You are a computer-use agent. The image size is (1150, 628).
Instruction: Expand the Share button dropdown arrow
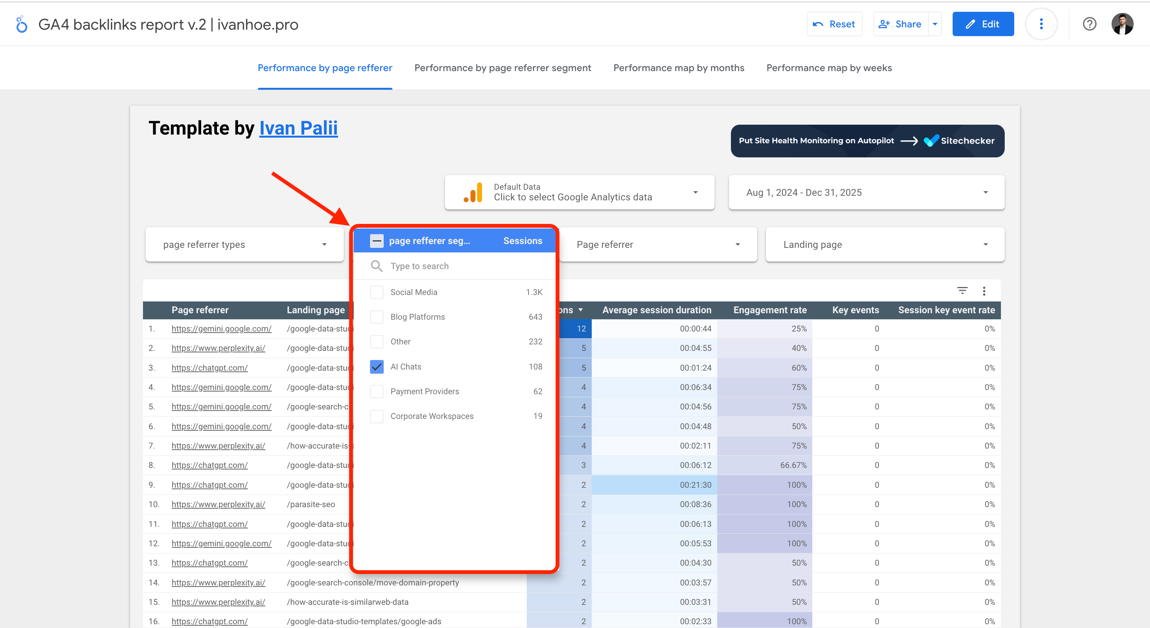click(x=935, y=24)
